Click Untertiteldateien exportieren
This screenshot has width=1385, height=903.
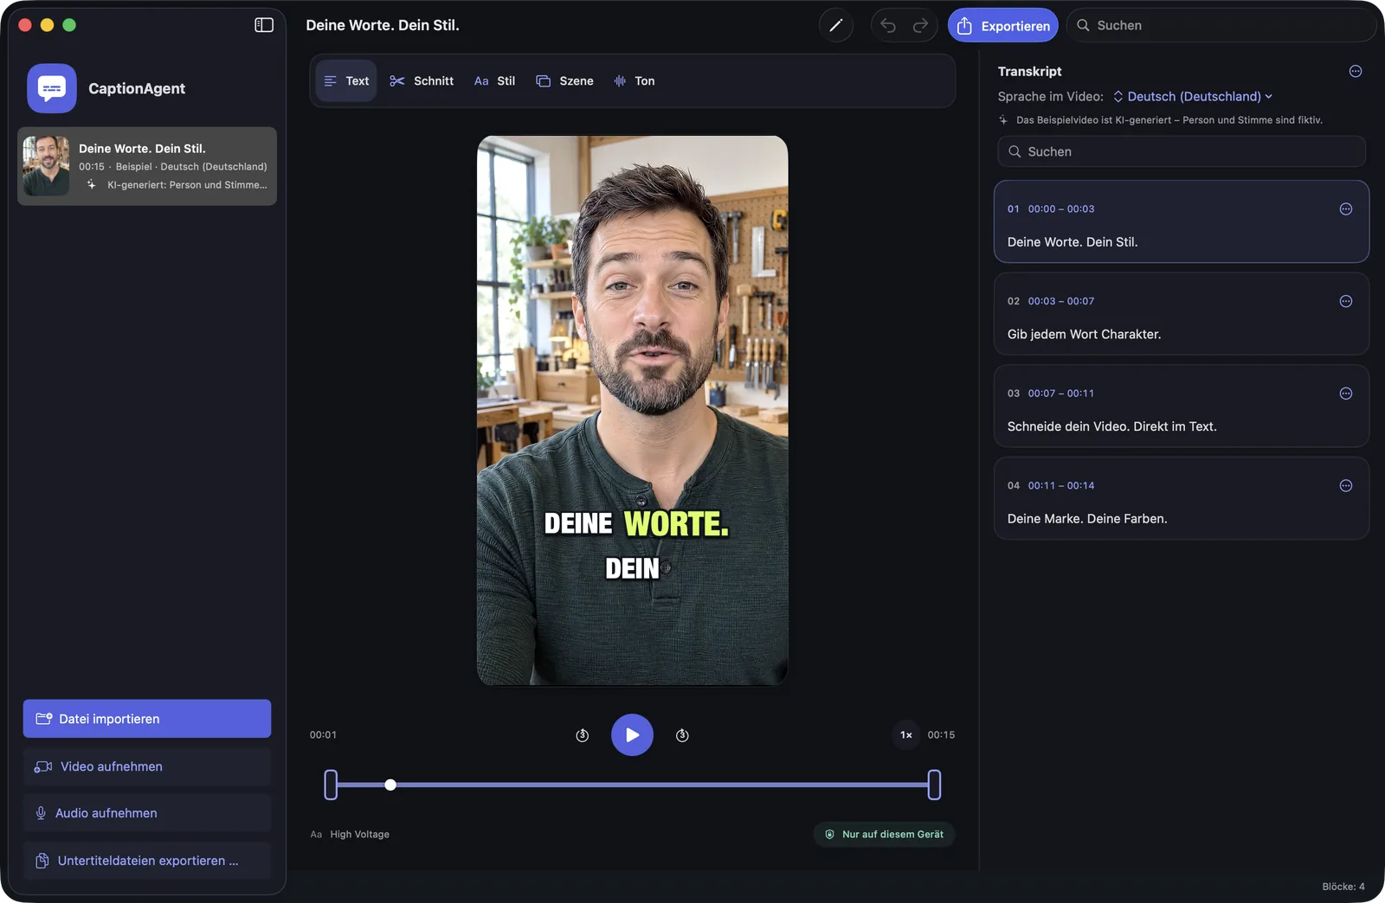coord(147,861)
